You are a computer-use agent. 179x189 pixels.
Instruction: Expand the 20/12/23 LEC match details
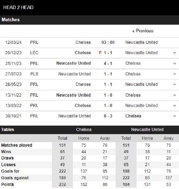click(175, 53)
